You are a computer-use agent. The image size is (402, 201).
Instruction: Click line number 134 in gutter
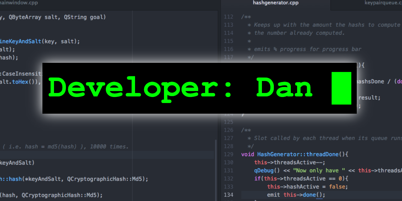point(228,195)
